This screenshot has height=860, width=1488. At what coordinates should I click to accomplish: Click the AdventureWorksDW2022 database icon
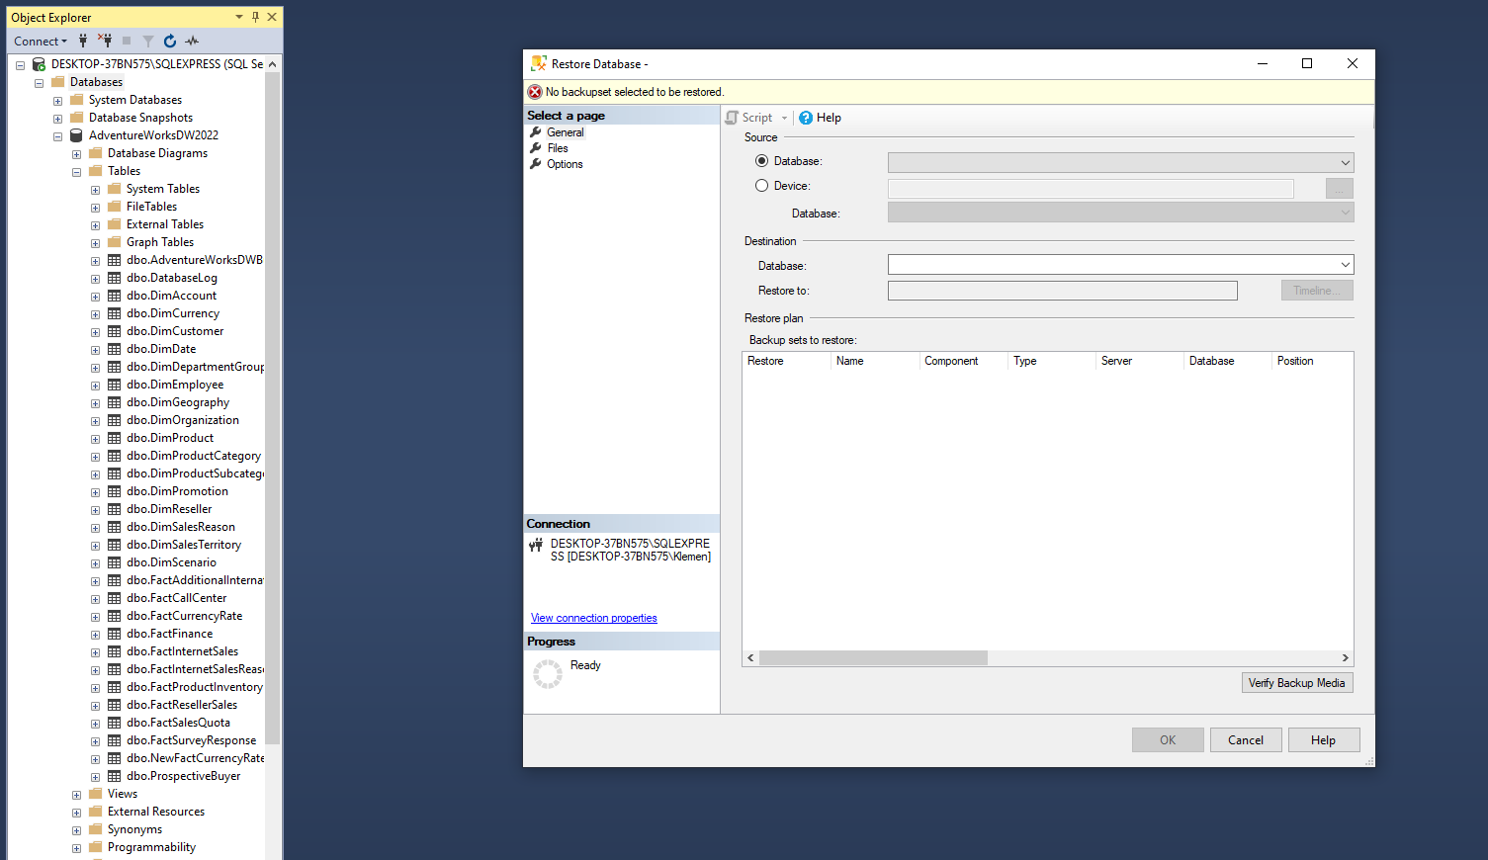[x=76, y=135]
